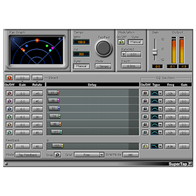Click the red-ringed dot in the Pan Graph
Screen dimensions: 196x196
37,40
